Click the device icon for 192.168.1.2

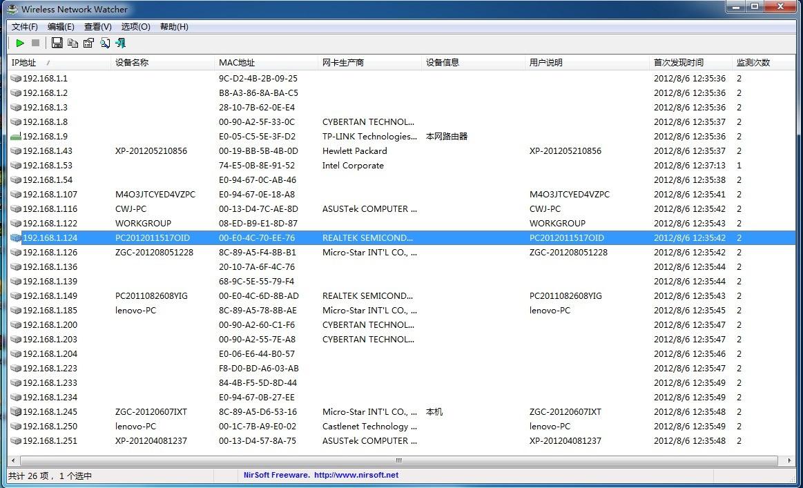[16, 92]
